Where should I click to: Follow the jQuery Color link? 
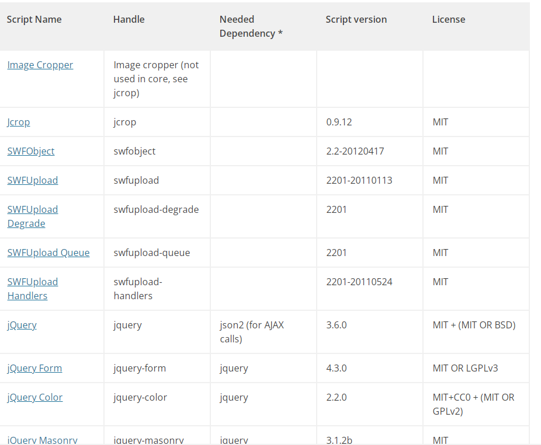[35, 397]
